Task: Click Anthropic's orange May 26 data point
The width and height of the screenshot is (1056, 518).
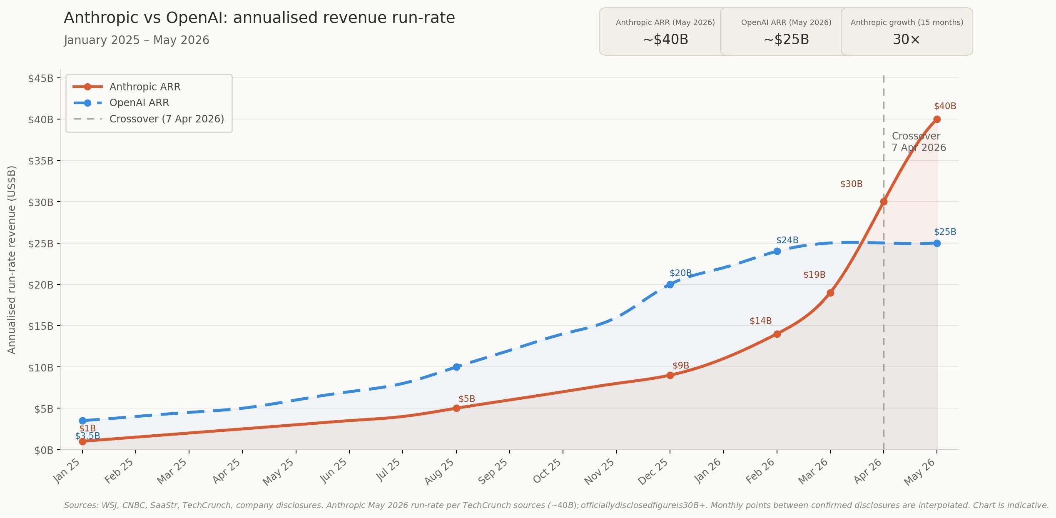Action: tap(937, 119)
